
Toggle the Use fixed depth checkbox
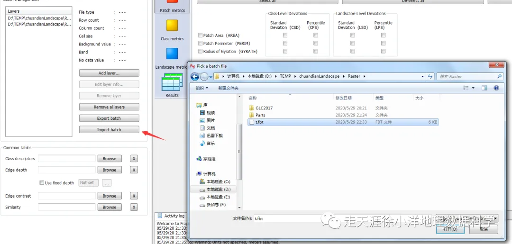pyautogui.click(x=42, y=183)
